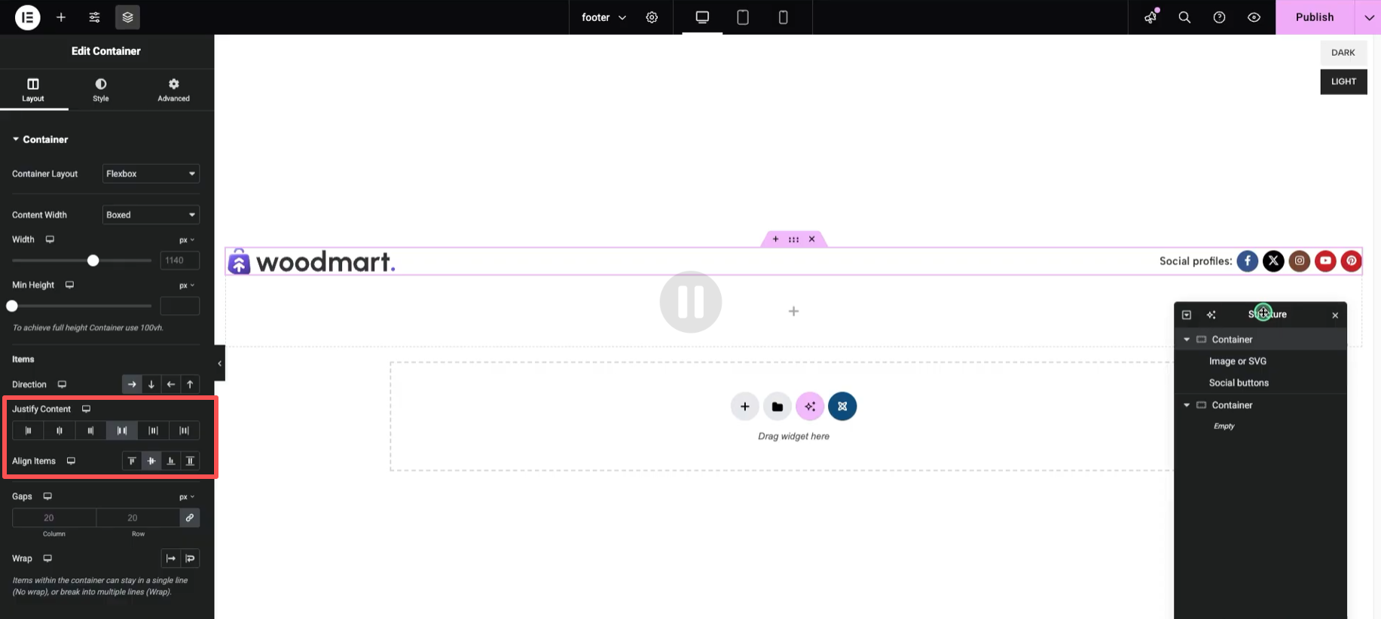
Task: Open Width unit px selector
Action: (187, 240)
